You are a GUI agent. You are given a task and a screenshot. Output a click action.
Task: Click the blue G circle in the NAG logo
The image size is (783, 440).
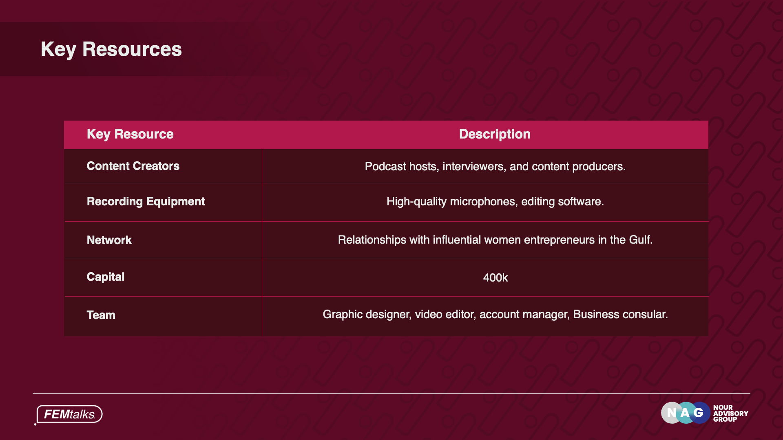700,413
